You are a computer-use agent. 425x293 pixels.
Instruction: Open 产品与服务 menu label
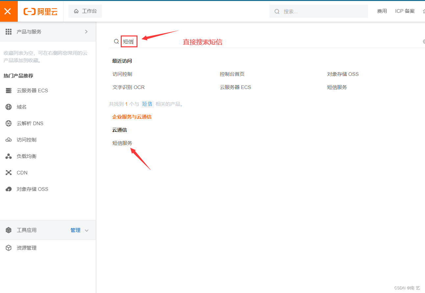[x=29, y=32]
